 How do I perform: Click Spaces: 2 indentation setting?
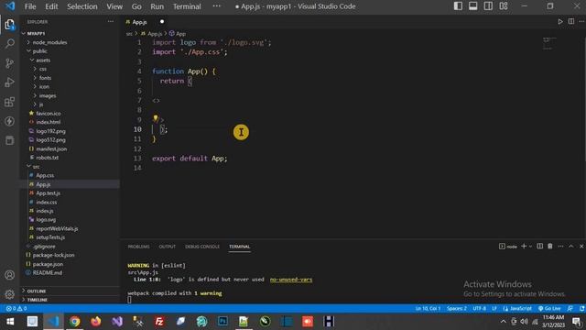[457, 309]
